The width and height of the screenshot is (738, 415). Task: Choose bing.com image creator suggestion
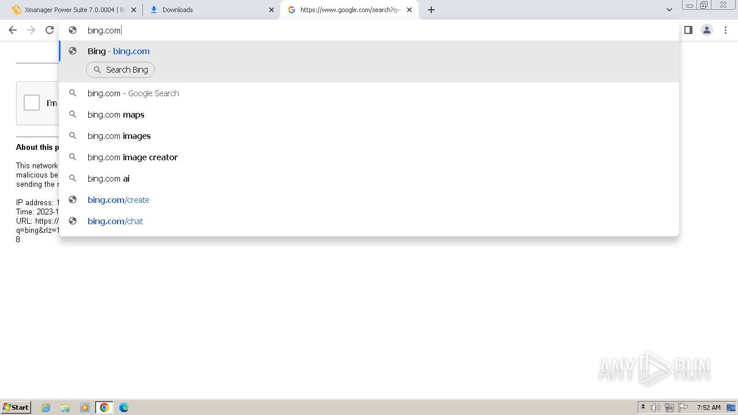pyautogui.click(x=369, y=157)
